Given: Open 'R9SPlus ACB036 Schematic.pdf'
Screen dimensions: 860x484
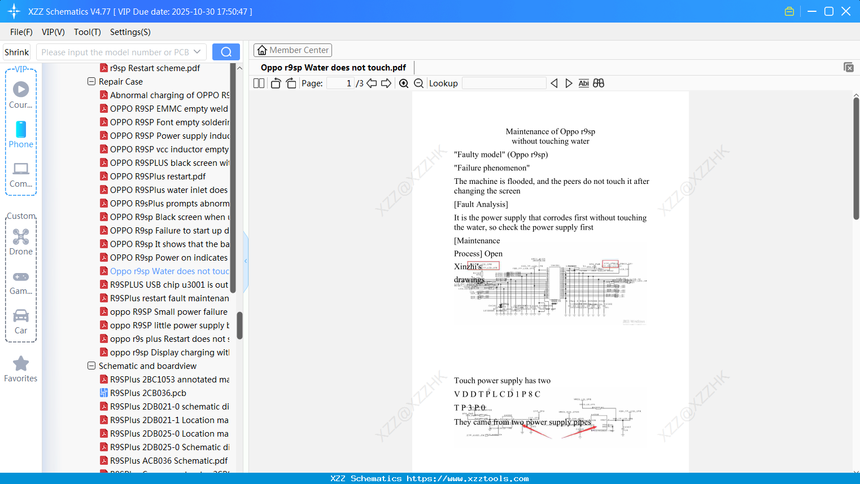Looking at the screenshot, I should (x=164, y=460).
